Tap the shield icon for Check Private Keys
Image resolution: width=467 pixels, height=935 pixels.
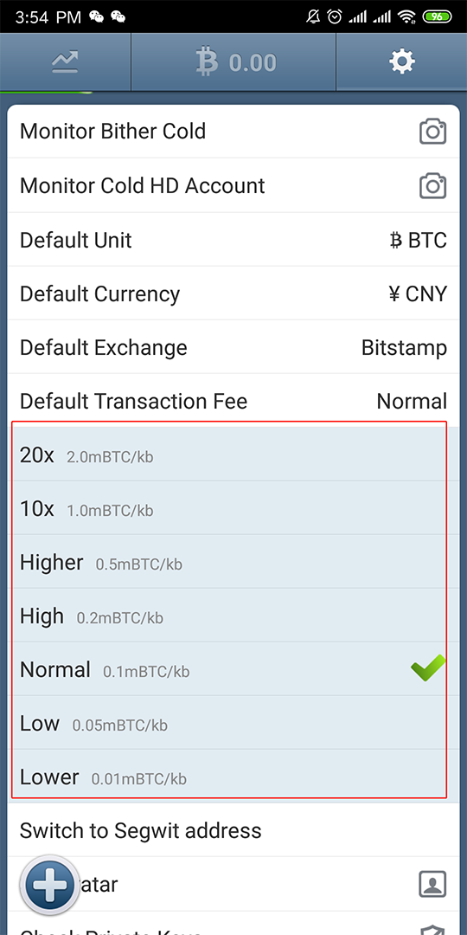pyautogui.click(x=432, y=930)
